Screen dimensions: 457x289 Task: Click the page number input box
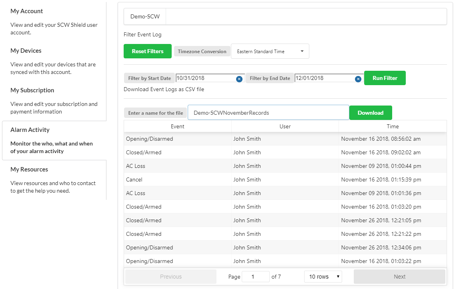[x=256, y=277]
